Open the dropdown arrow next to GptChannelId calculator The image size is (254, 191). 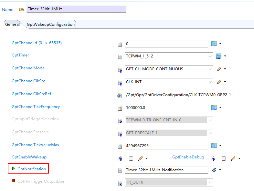point(220,44)
